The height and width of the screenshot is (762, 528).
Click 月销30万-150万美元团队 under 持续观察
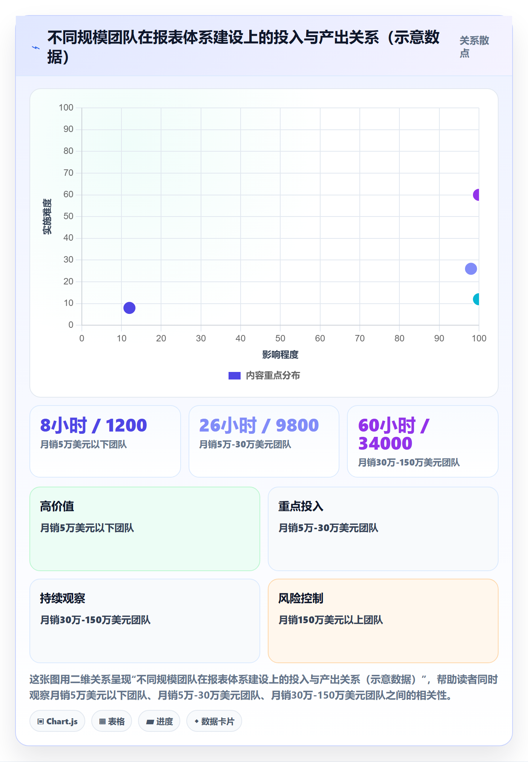pos(95,620)
